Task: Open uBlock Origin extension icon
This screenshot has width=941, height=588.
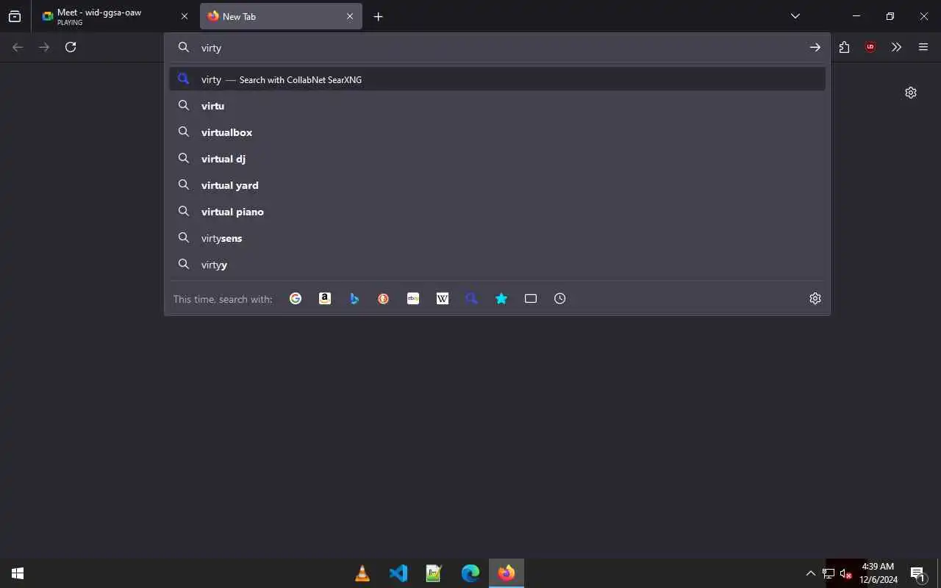Action: point(870,47)
